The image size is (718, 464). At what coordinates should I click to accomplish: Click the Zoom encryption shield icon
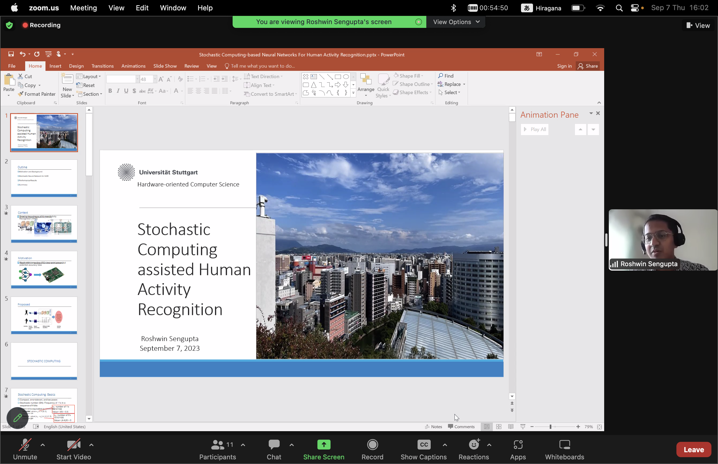9,25
